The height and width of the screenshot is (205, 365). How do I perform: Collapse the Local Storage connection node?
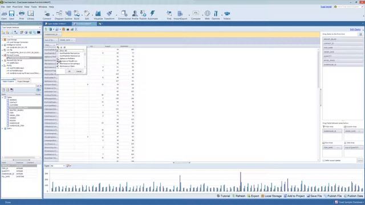click(x=2, y=40)
